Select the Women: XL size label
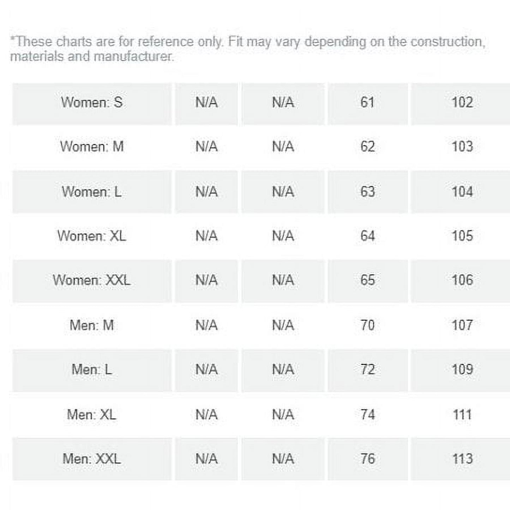 click(92, 236)
